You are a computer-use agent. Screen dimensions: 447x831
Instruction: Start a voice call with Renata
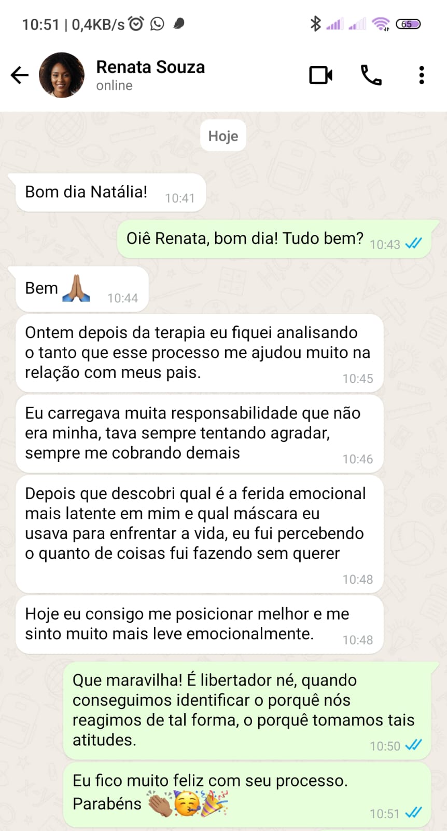(x=371, y=75)
